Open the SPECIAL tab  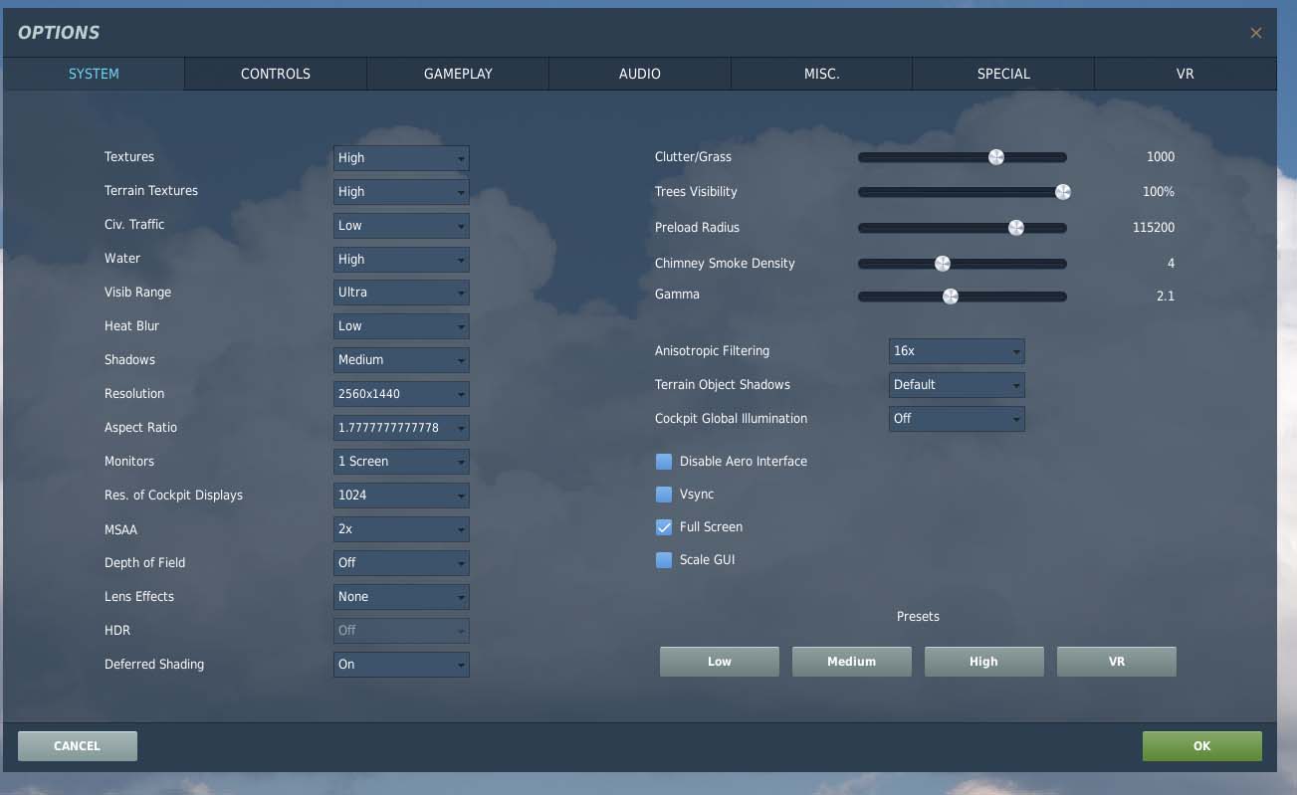coord(1003,74)
